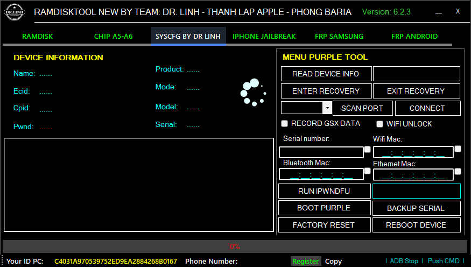Go to the FRP SAMSUNG tab
This screenshot has height=268, width=471.
339,37
